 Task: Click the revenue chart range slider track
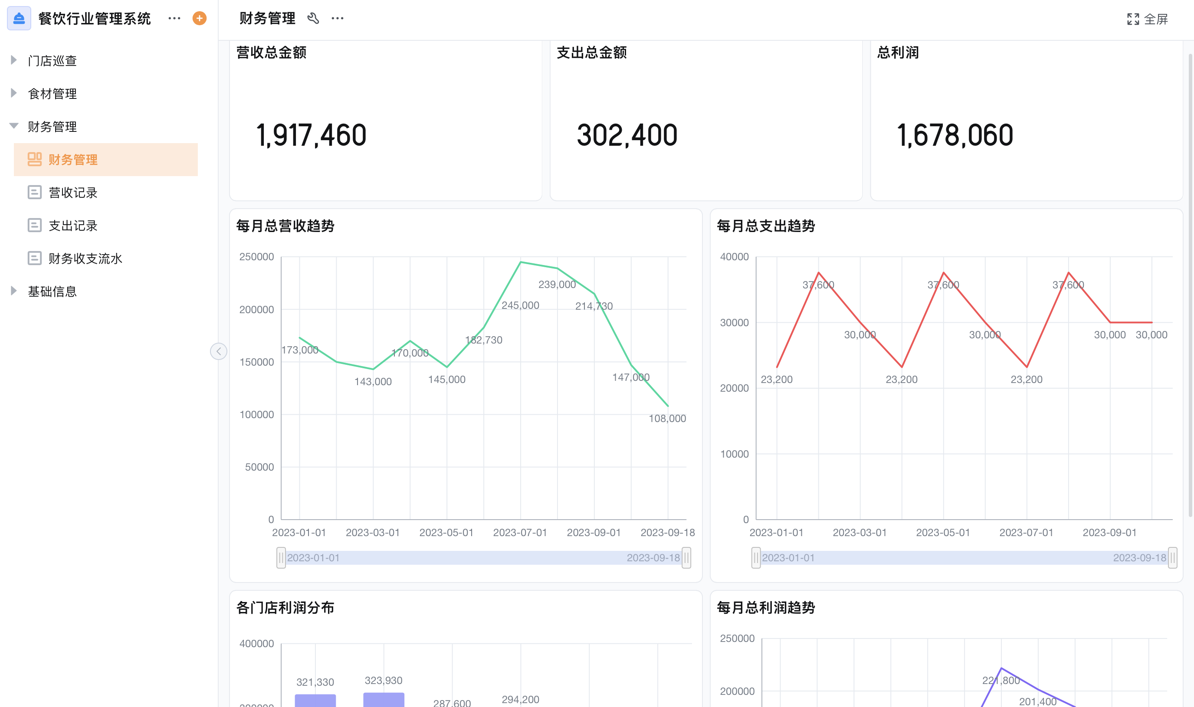pyautogui.click(x=484, y=557)
